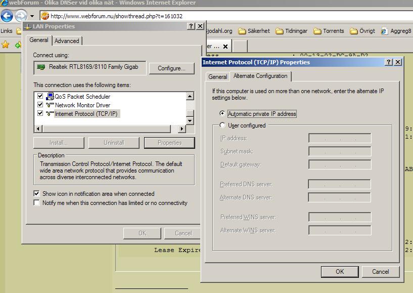The width and height of the screenshot is (413, 293).
Task: Click the items list scroll down arrow
Action: (x=190, y=121)
